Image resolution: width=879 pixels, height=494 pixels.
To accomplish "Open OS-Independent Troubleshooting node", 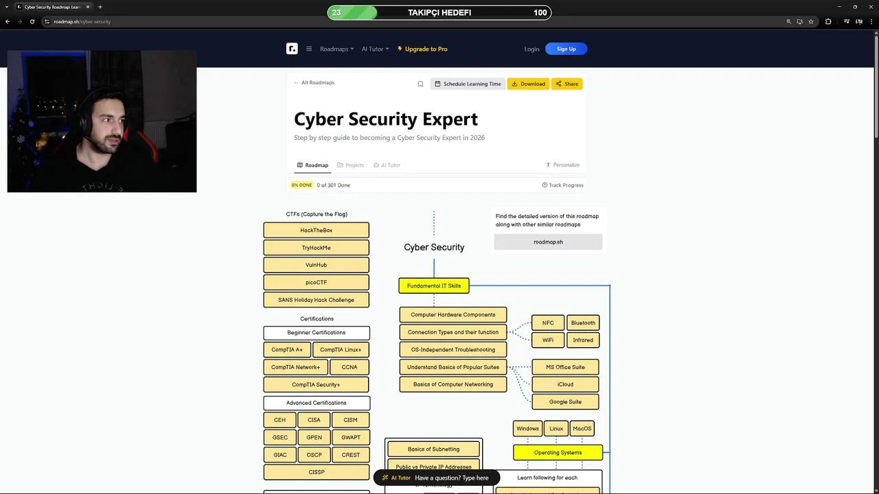I will pyautogui.click(x=453, y=349).
